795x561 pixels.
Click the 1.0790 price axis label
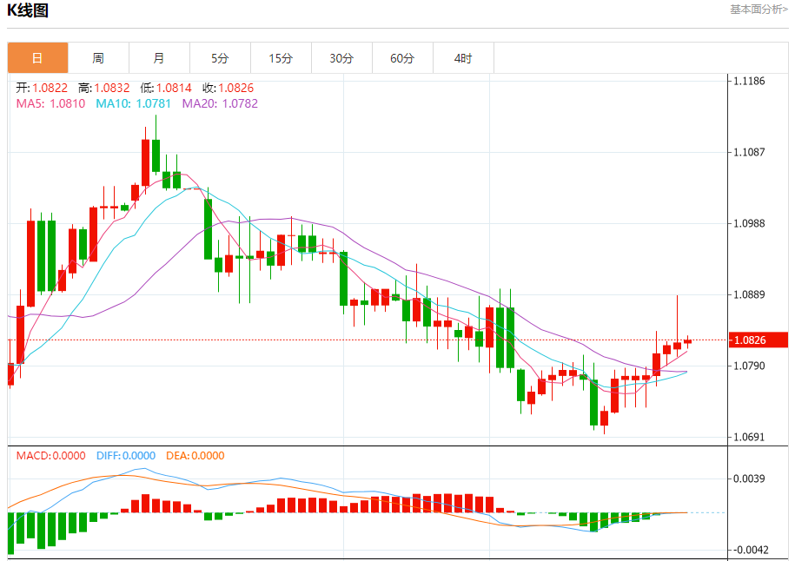point(749,366)
